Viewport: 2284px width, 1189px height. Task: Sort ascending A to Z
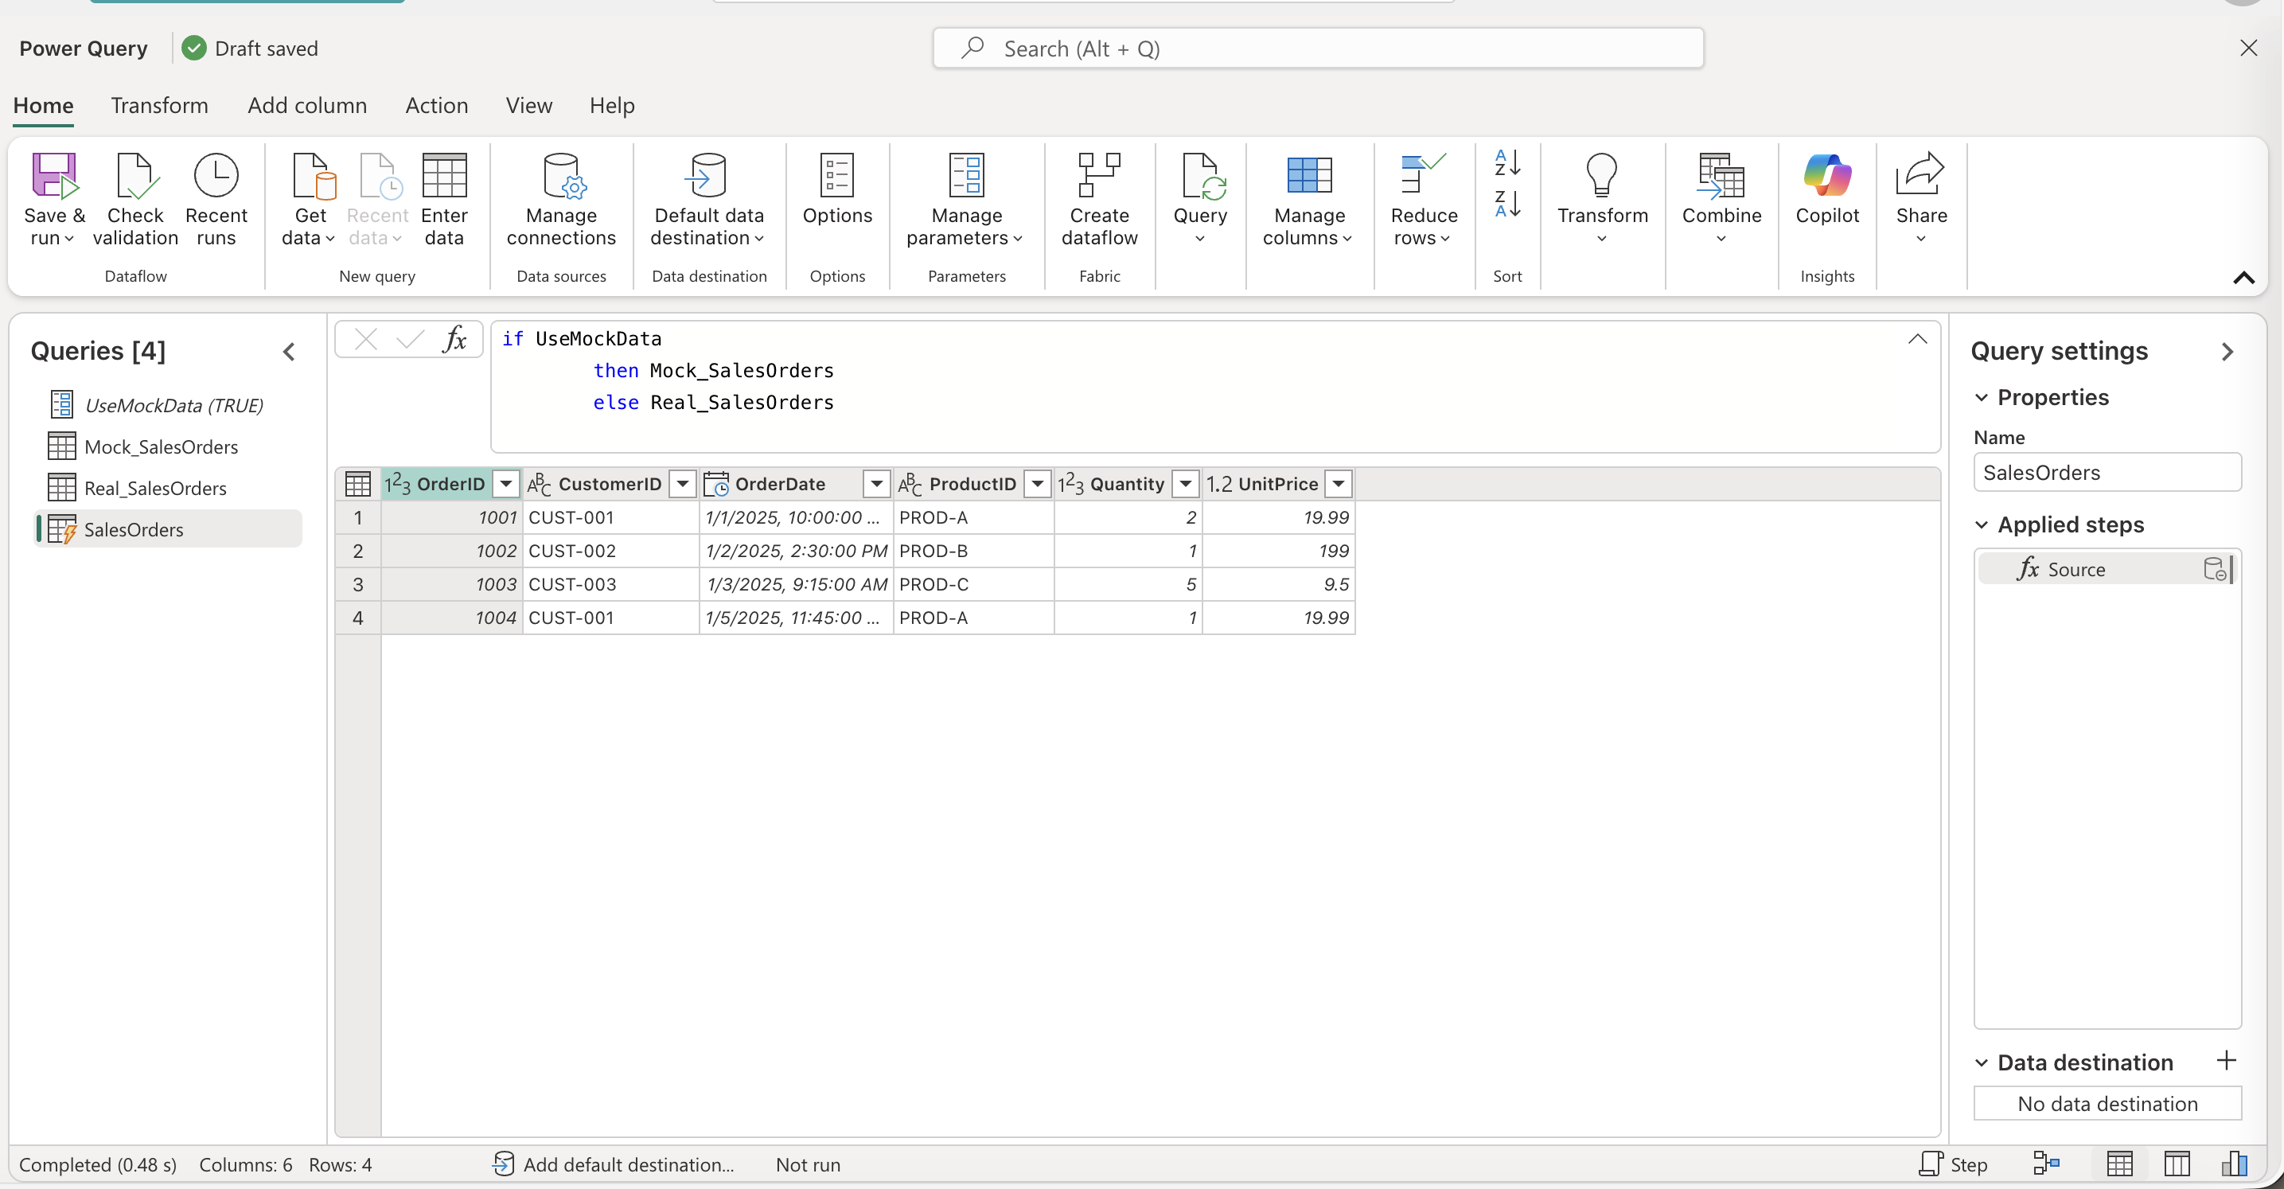[1507, 163]
